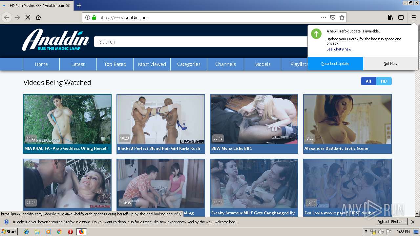
Task: Open the Models navigation tab
Action: tap(262, 64)
